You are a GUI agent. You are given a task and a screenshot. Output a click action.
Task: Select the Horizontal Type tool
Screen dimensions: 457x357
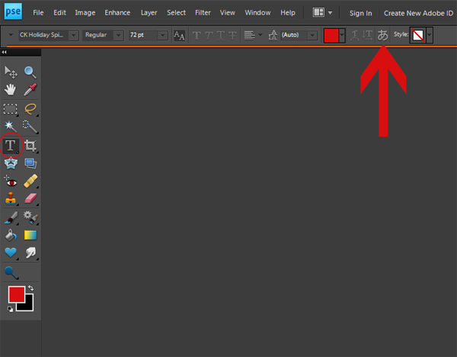click(11, 145)
